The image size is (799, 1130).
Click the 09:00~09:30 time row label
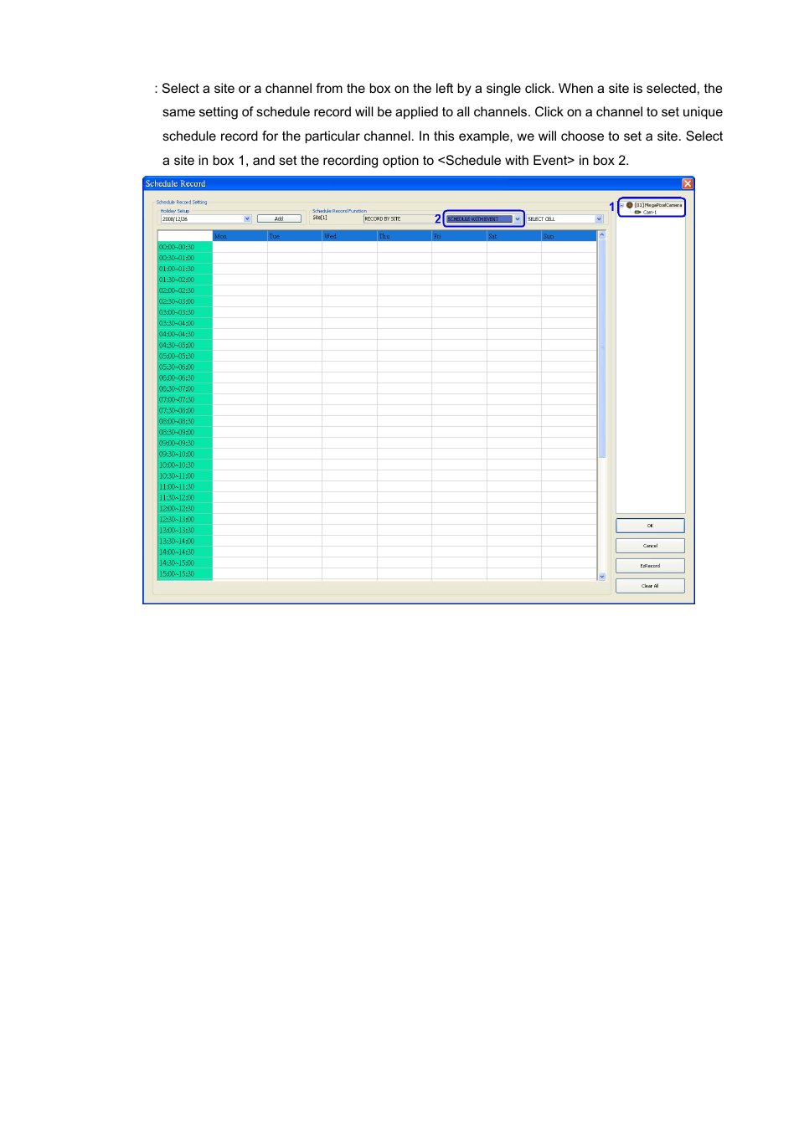pos(185,443)
